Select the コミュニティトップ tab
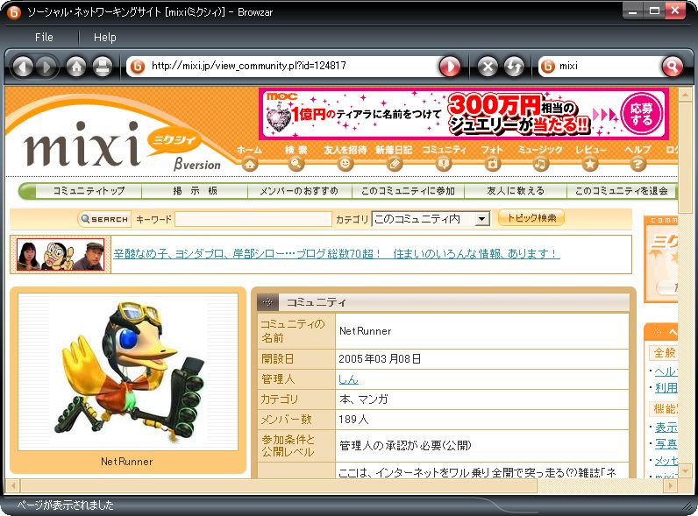 [89, 191]
